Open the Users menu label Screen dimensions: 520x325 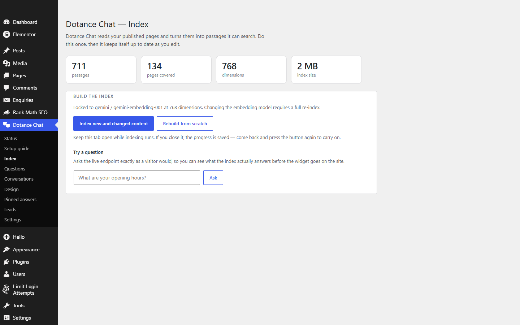[19, 274]
